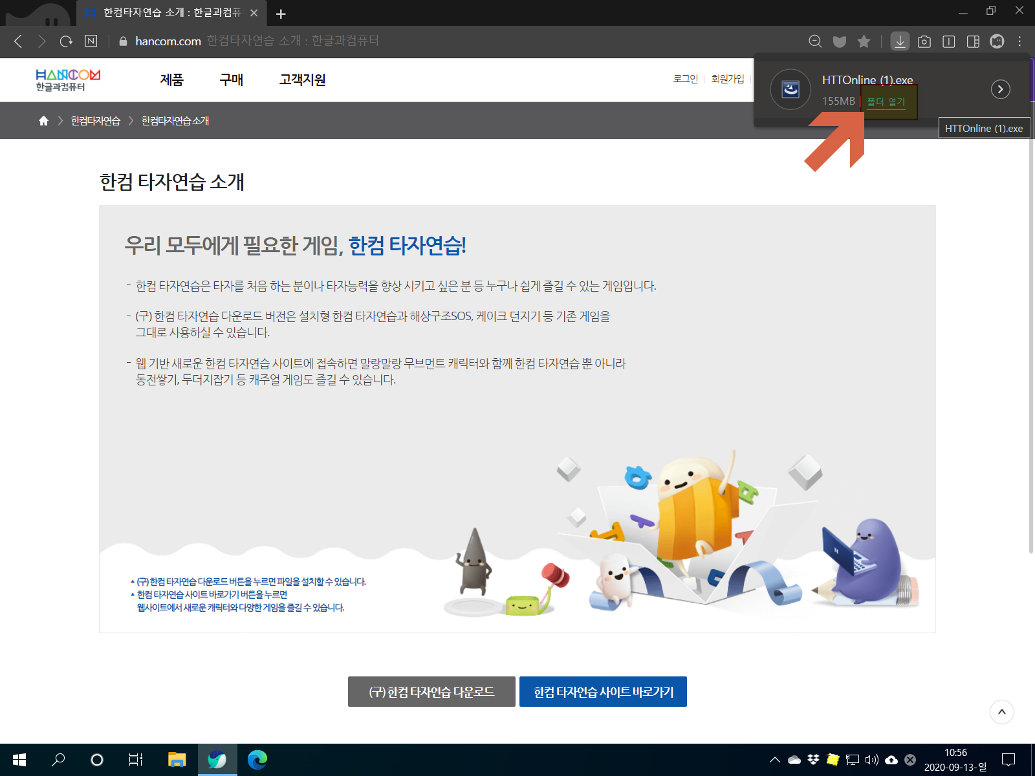The image size is (1035, 776).
Task: Go to home via breadcrumb house icon
Action: (43, 121)
